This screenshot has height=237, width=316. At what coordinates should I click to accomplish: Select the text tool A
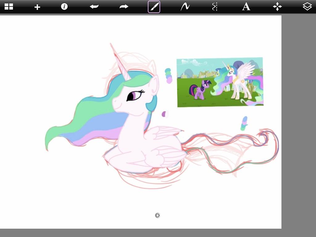click(x=246, y=7)
